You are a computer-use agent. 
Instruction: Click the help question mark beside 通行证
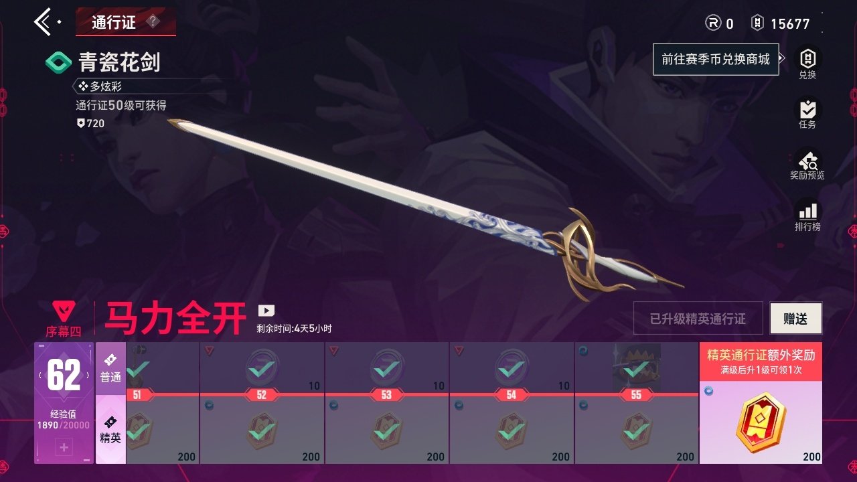(x=153, y=21)
